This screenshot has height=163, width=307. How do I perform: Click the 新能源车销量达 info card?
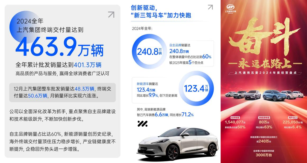(x=155, y=90)
